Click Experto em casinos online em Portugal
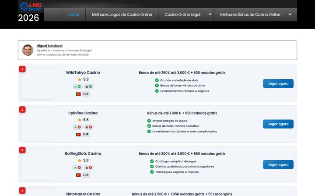Image resolution: width=315 pixels, height=196 pixels. click(x=64, y=51)
